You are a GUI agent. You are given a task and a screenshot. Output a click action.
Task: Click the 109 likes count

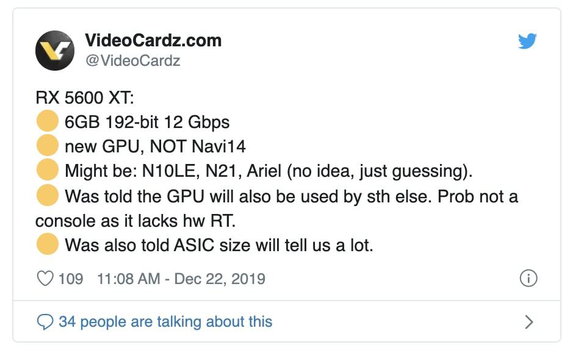click(x=71, y=279)
